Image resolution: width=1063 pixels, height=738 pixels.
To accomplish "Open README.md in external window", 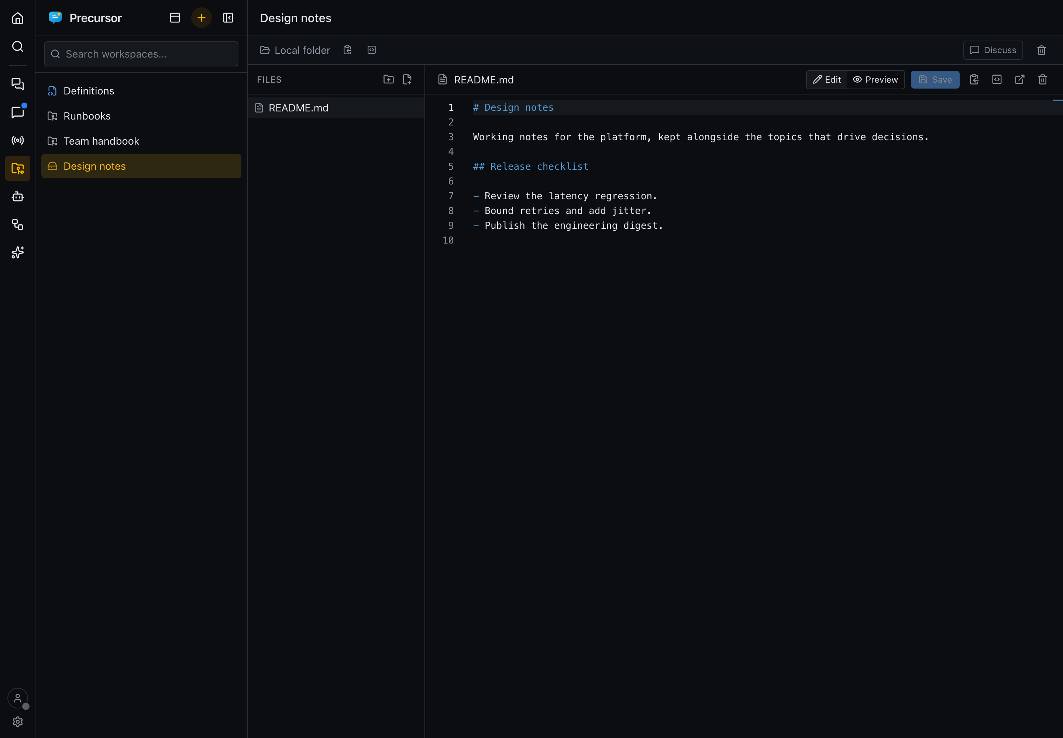I will pyautogui.click(x=1019, y=80).
